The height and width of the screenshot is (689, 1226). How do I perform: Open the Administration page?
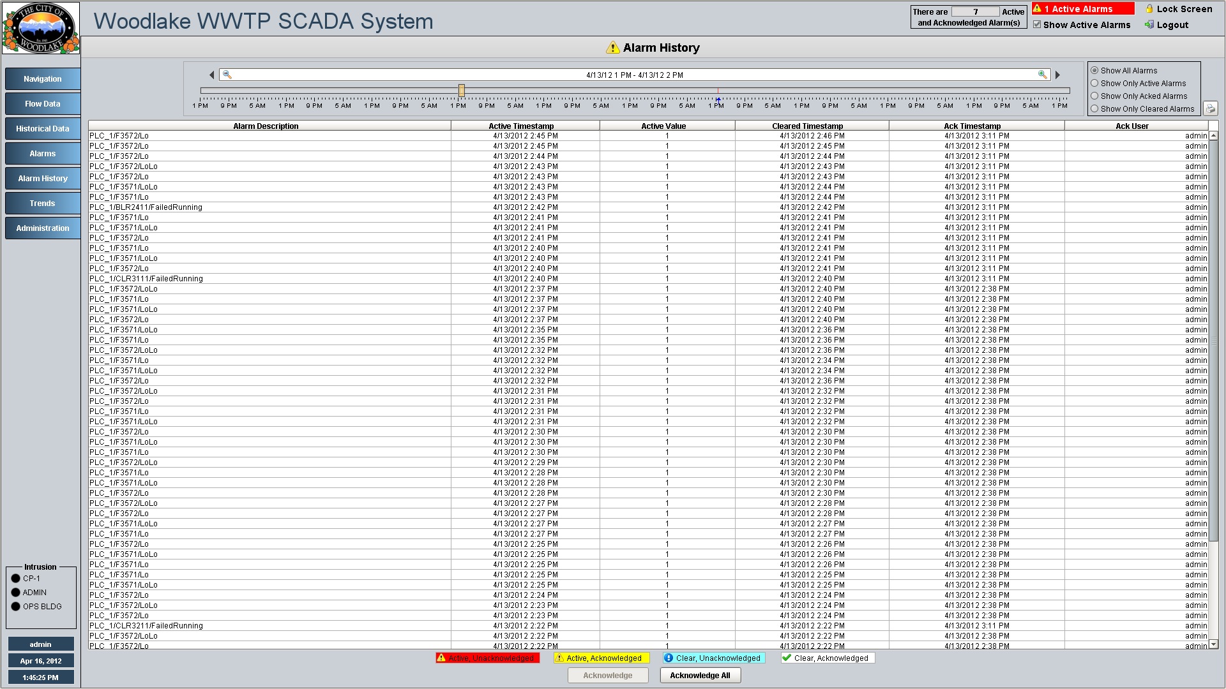click(x=42, y=228)
